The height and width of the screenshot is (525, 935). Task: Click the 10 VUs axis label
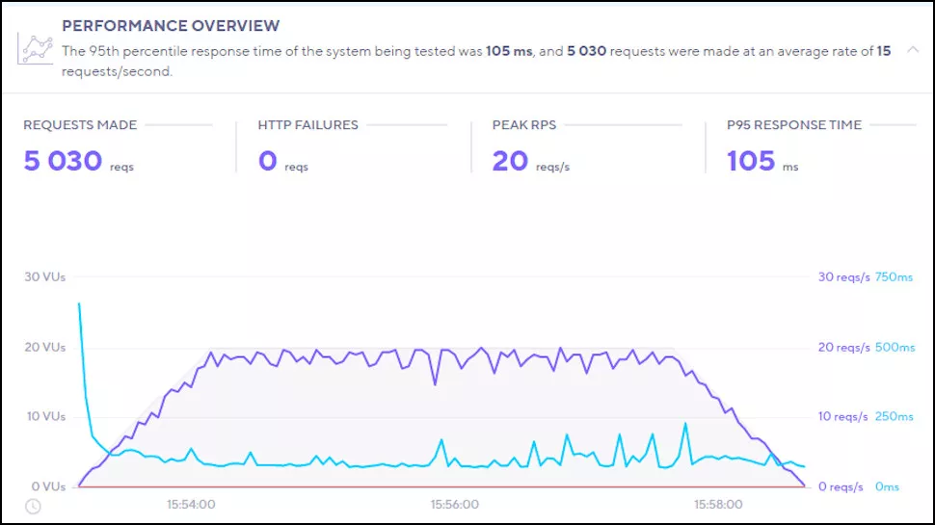[x=45, y=416]
